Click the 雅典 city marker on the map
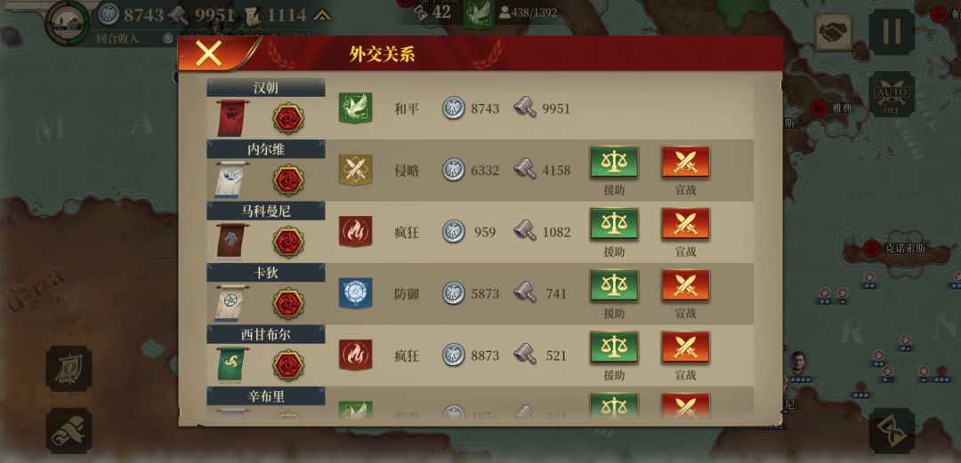 point(819,108)
